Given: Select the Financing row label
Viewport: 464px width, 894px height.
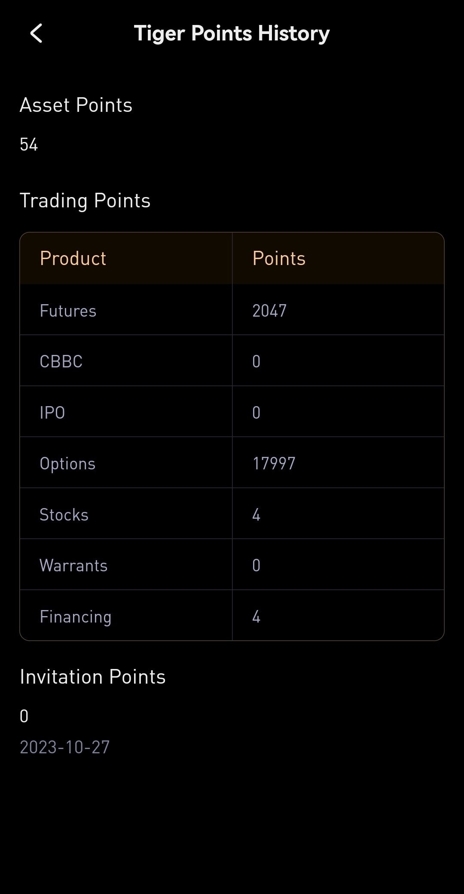Looking at the screenshot, I should (76, 617).
